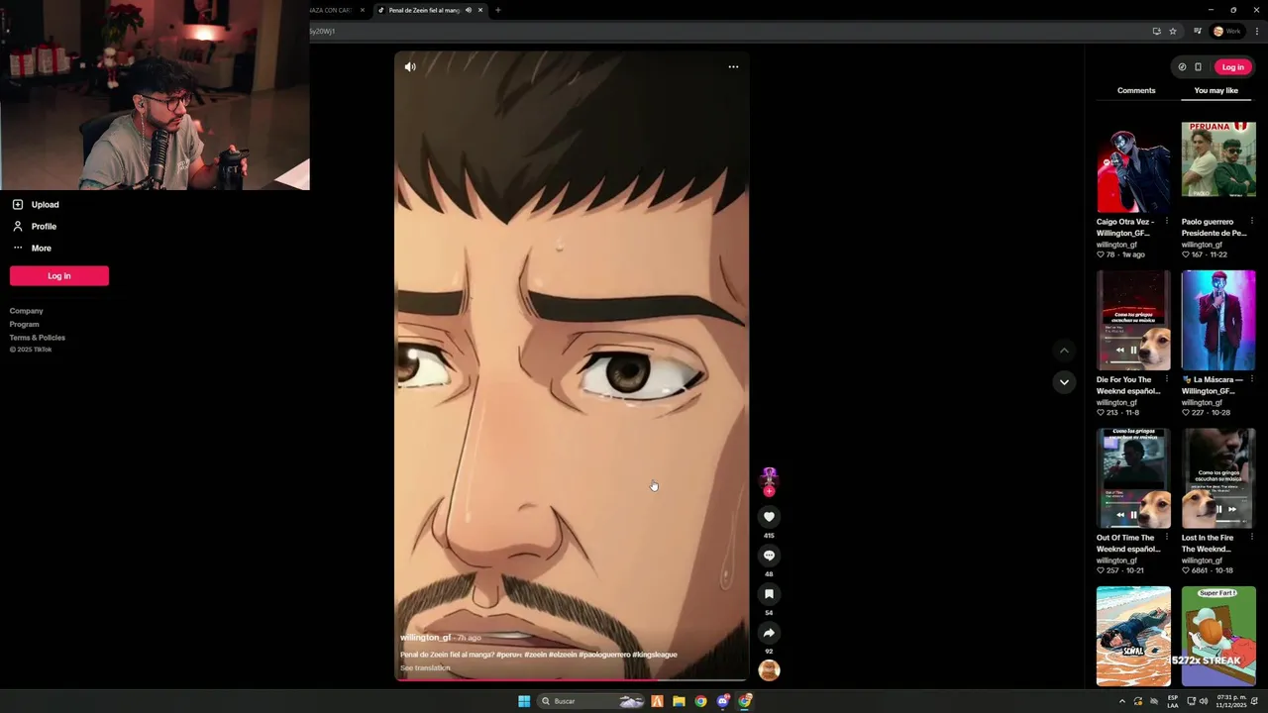Click the install app icon in address bar
Viewport: 1268px width, 713px height.
click(x=1156, y=31)
